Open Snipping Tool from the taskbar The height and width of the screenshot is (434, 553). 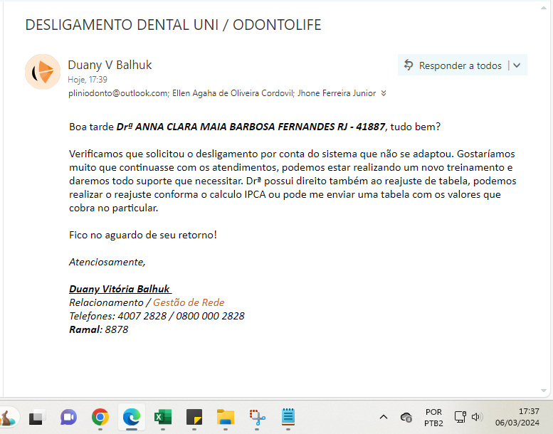(257, 417)
